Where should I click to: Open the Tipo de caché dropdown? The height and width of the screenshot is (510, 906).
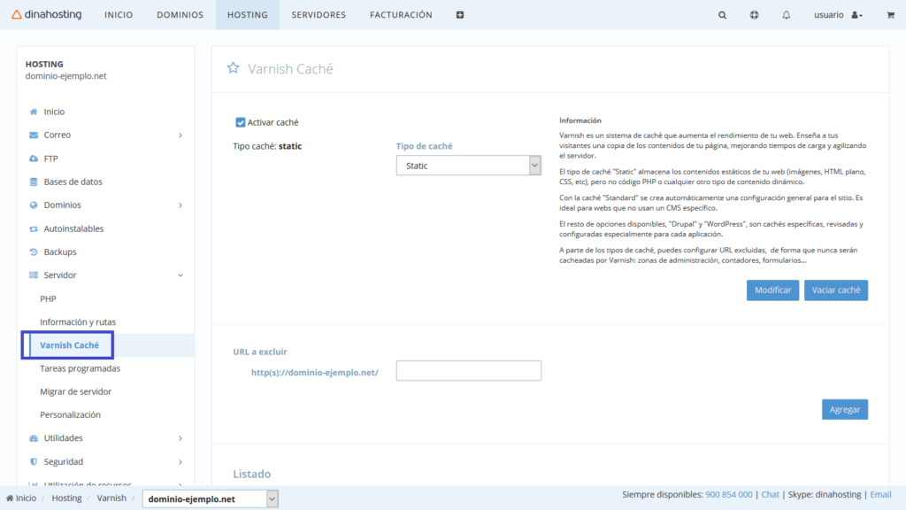tap(468, 166)
